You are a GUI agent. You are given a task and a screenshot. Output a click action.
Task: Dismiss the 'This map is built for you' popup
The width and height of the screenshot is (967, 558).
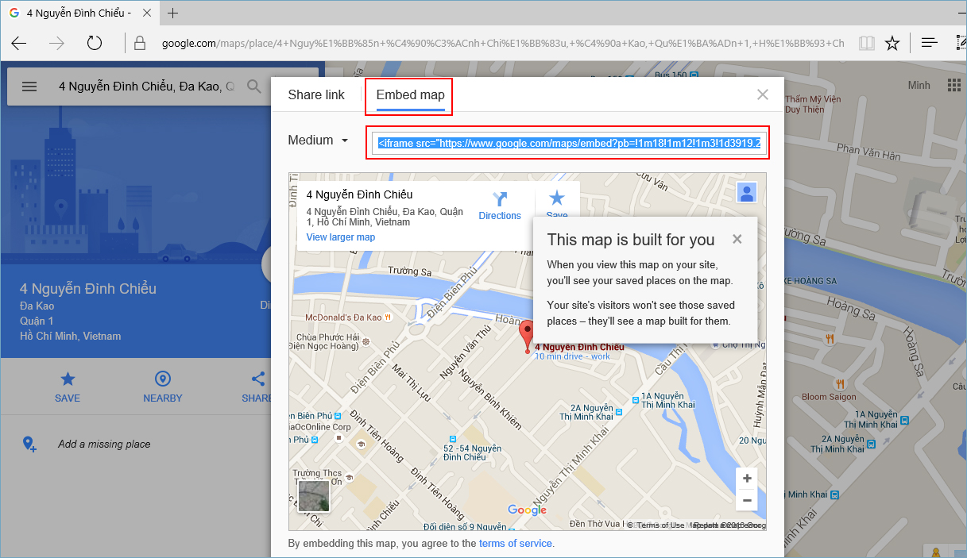[737, 239]
